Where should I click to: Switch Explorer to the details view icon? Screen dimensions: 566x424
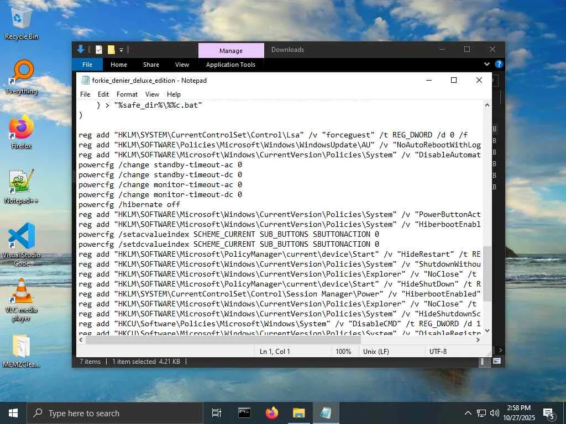pos(482,362)
